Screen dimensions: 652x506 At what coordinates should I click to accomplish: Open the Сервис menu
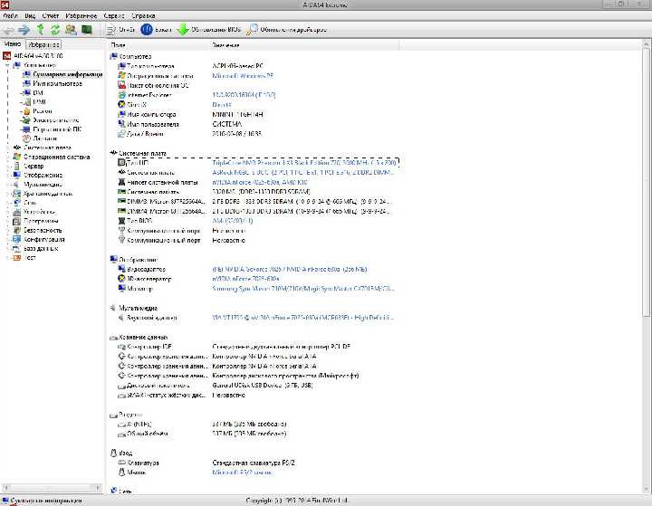tap(114, 15)
